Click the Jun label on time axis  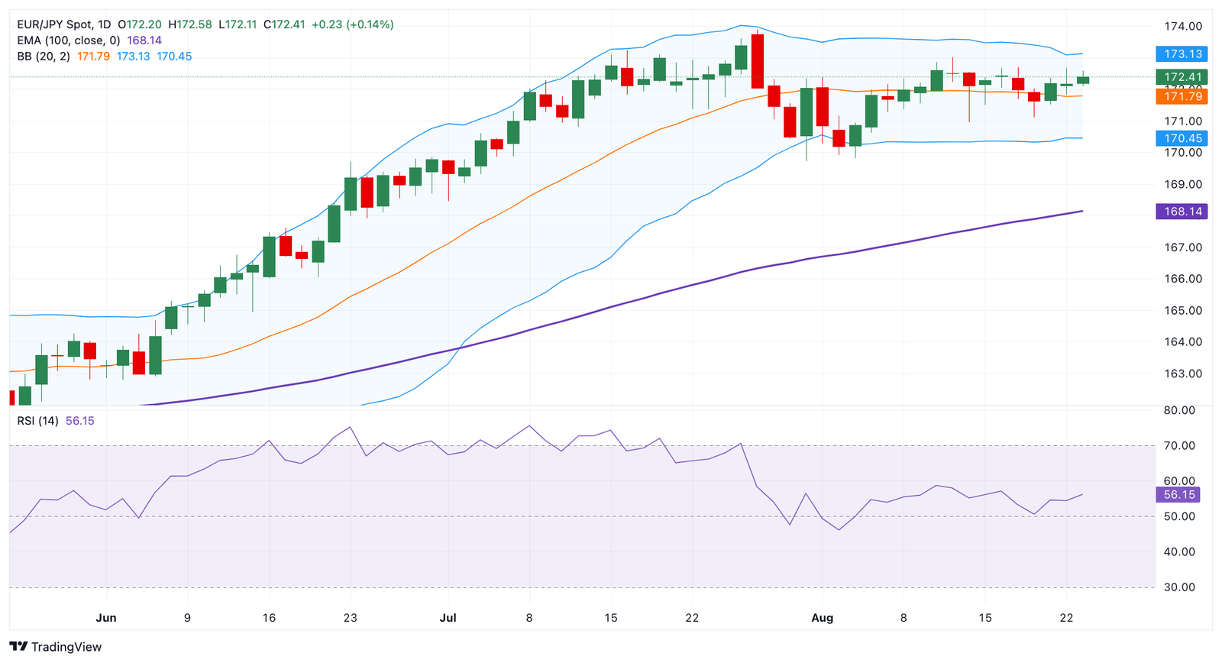[x=106, y=618]
